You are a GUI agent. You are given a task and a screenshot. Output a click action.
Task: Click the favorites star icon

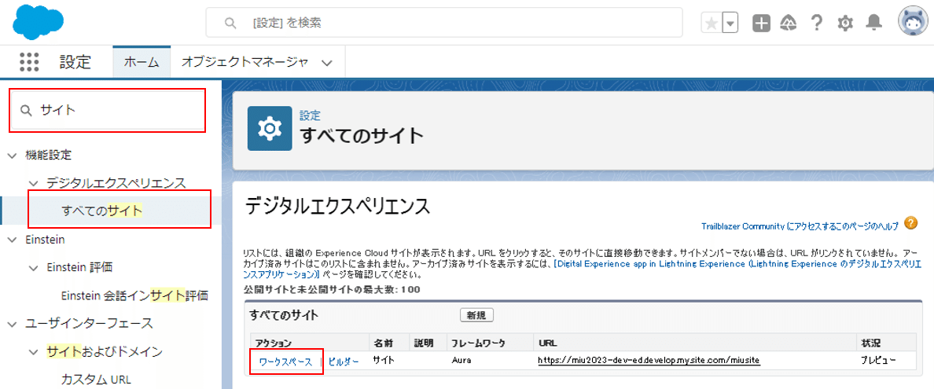pos(711,24)
